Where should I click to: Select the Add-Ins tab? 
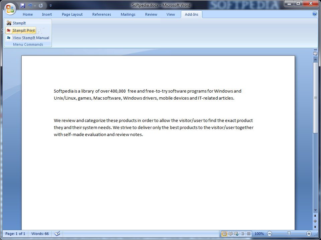pos(191,14)
